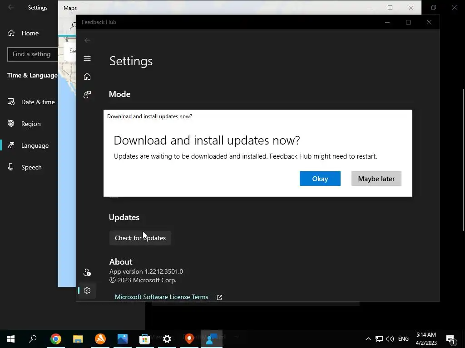Click the network status tray icon
This screenshot has height=348, width=465.
tap(379, 339)
